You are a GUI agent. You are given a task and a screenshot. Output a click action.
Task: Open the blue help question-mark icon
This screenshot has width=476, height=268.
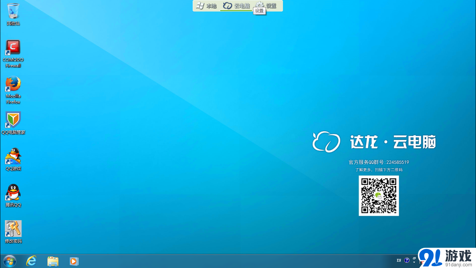pos(407,260)
